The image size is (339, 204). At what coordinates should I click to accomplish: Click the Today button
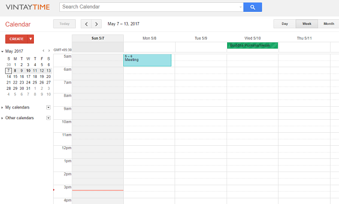click(x=64, y=24)
